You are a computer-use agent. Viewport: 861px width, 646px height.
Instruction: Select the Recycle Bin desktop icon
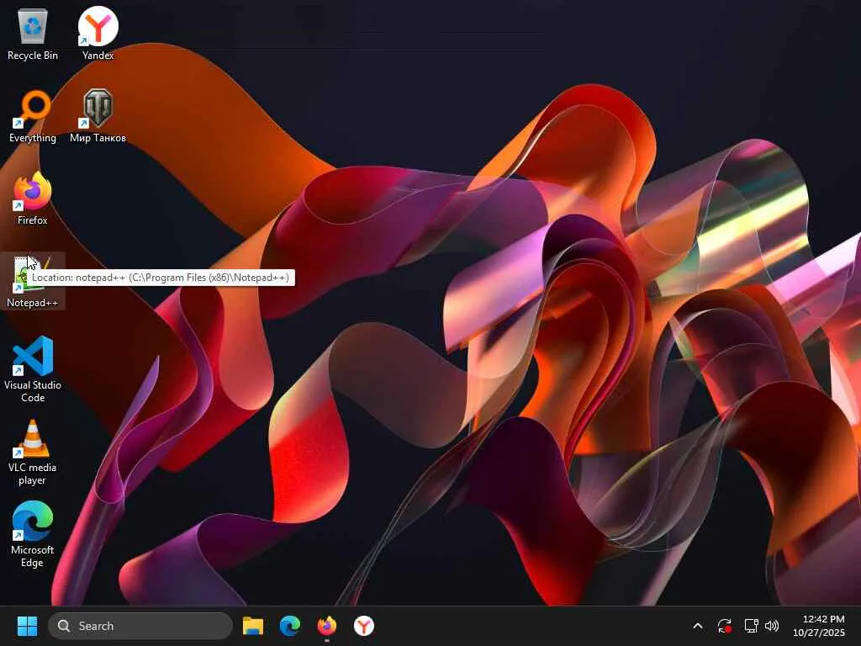click(x=33, y=34)
